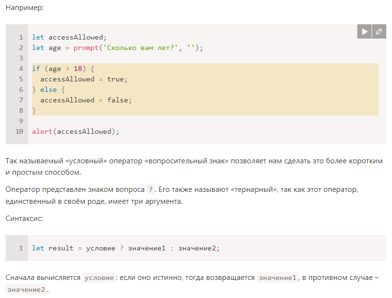Open code in sandbox with pencil icon
Image resolution: width=392 pixels, height=298 pixels.
(379, 31)
